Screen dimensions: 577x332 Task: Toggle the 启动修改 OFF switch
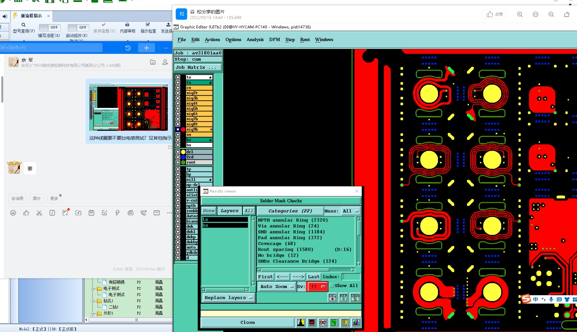click(x=78, y=28)
